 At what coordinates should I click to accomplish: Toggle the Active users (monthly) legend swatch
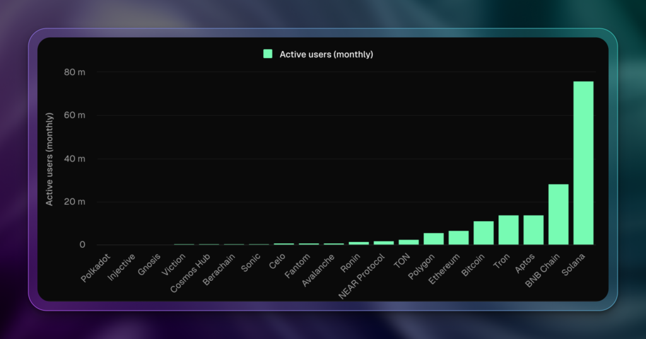tap(267, 54)
